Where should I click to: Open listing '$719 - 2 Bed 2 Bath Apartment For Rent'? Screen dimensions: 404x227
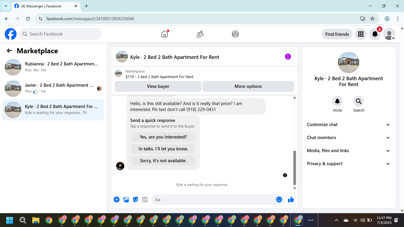[159, 77]
